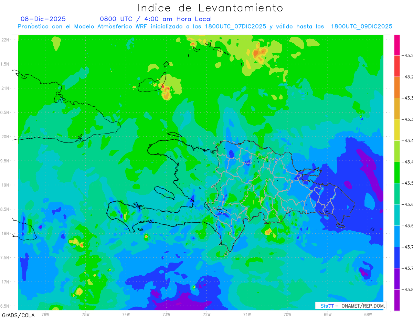Click '0800 UTC / 4:00 am Hora Local'
413x319 pixels.
click(156, 19)
